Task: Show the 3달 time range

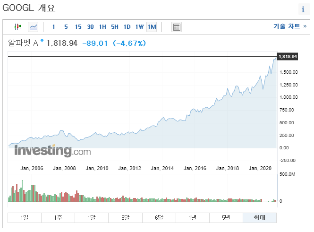Action: 125,218
